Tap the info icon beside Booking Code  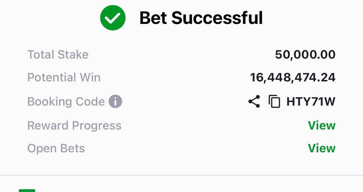coord(115,101)
